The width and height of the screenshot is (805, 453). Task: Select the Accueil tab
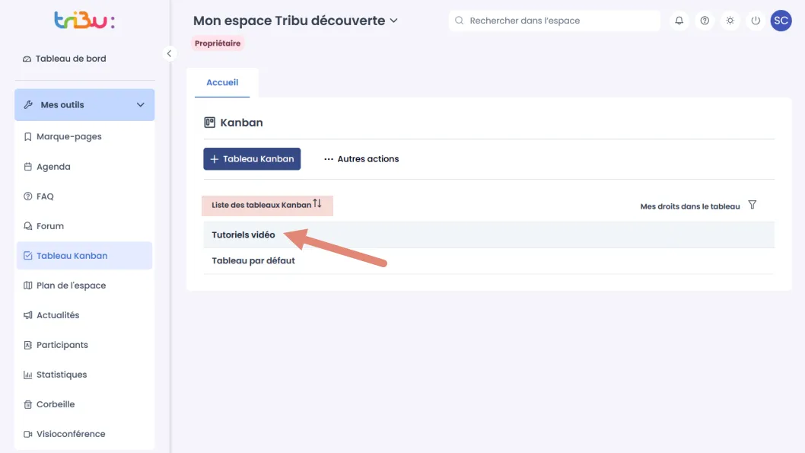(222, 82)
